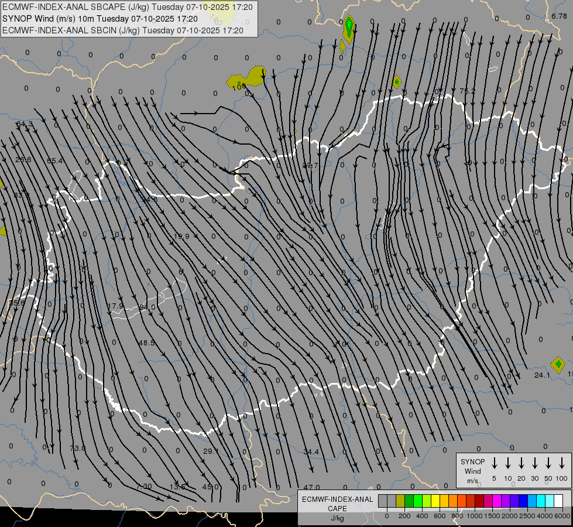Select the 94.0 map value label
Viewport: 573px width, 527px height.
[147, 307]
